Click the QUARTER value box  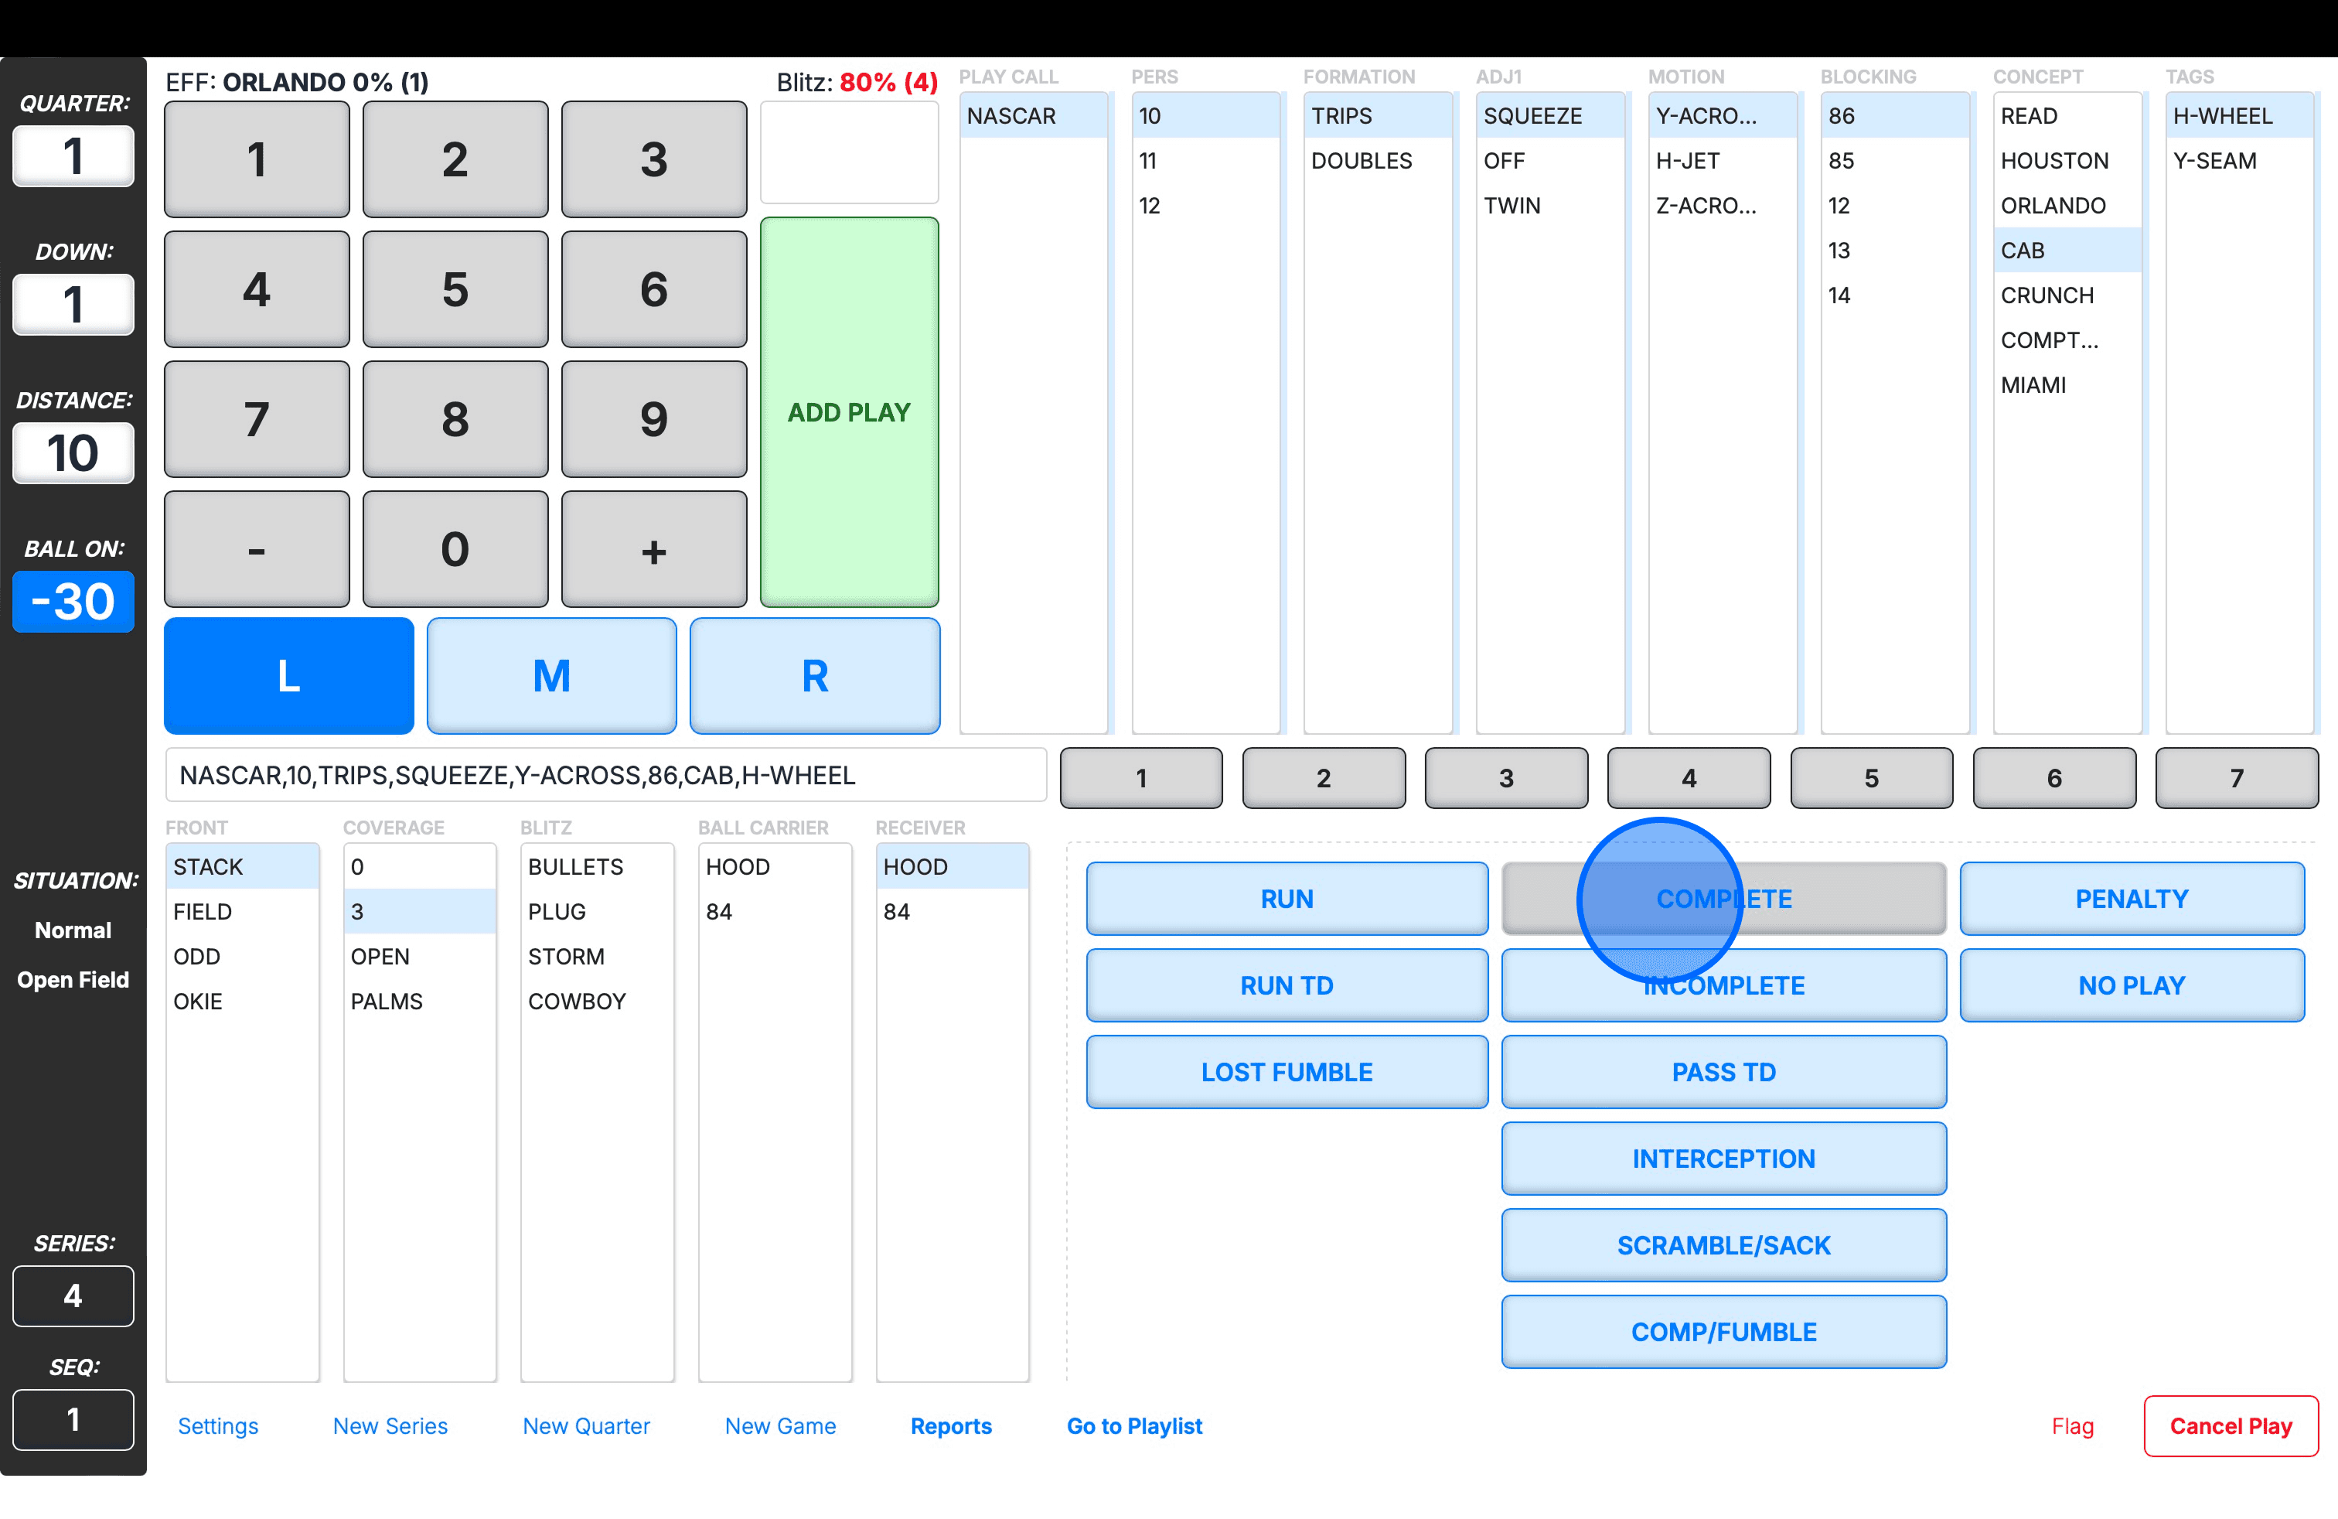click(x=73, y=156)
